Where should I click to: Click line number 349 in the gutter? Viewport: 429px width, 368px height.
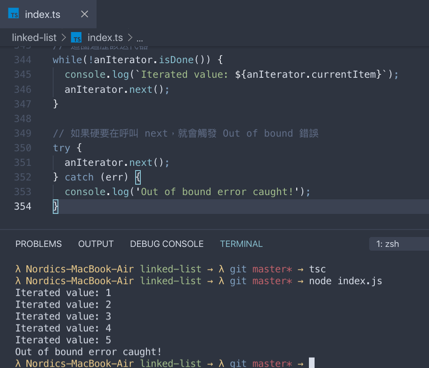pos(23,133)
